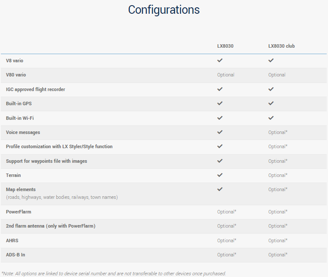Click Optional* for ADS-B In under LX8030
Screen dimensions: 328x277
(x=226, y=255)
